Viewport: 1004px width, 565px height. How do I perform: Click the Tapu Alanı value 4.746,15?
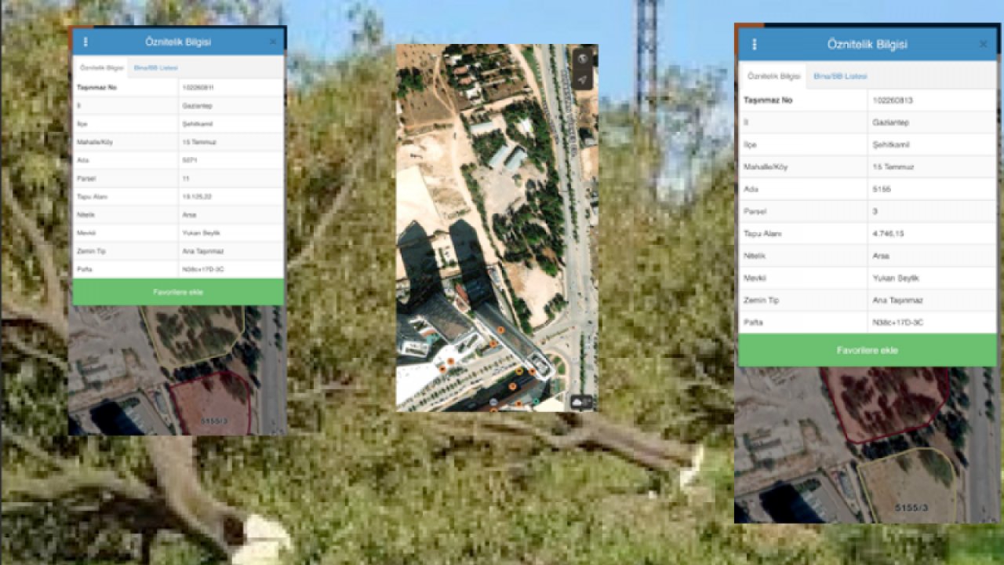tap(889, 234)
